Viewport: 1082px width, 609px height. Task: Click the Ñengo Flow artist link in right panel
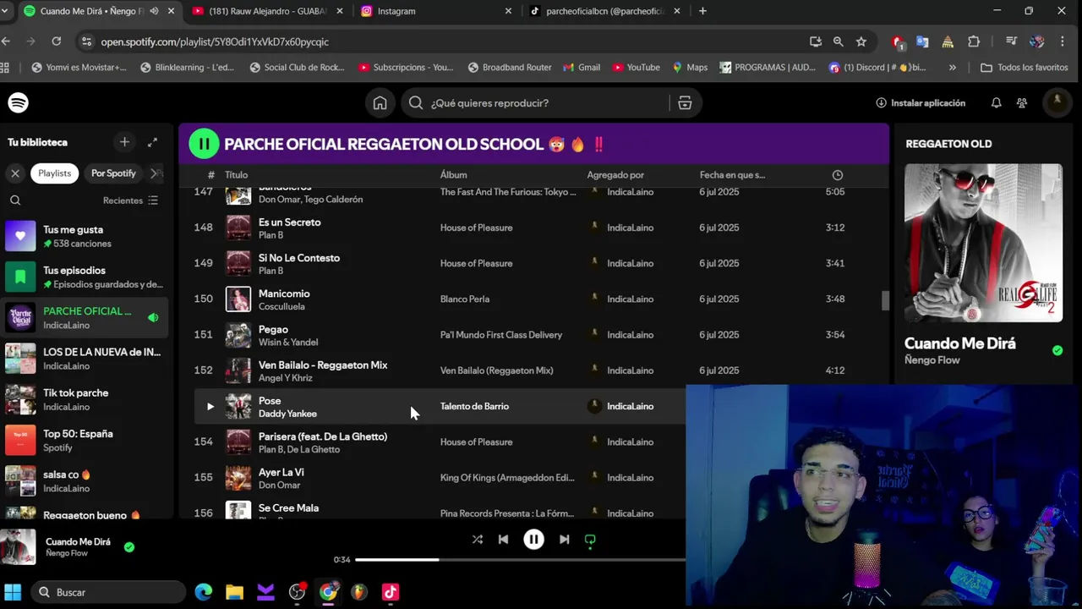tap(932, 360)
